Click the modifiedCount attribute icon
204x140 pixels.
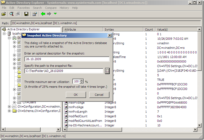[66, 116]
